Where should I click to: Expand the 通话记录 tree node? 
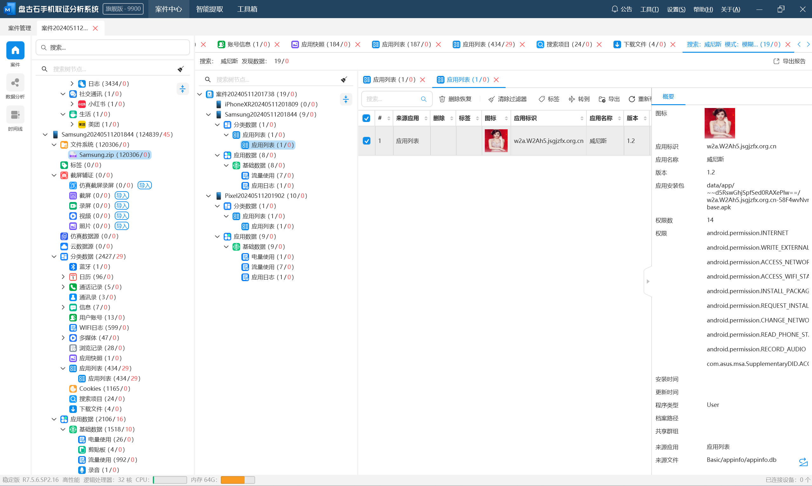63,287
